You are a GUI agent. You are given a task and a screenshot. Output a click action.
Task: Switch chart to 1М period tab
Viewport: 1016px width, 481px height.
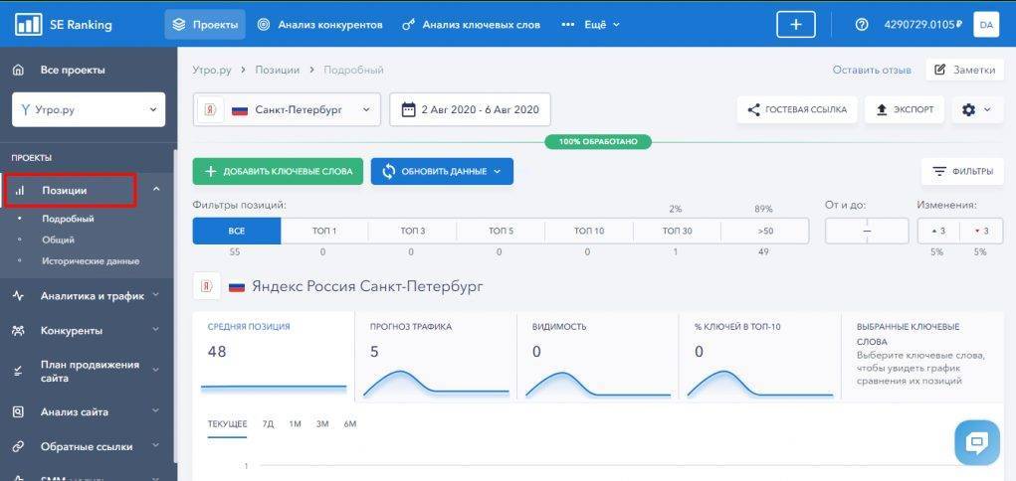pyautogui.click(x=295, y=424)
